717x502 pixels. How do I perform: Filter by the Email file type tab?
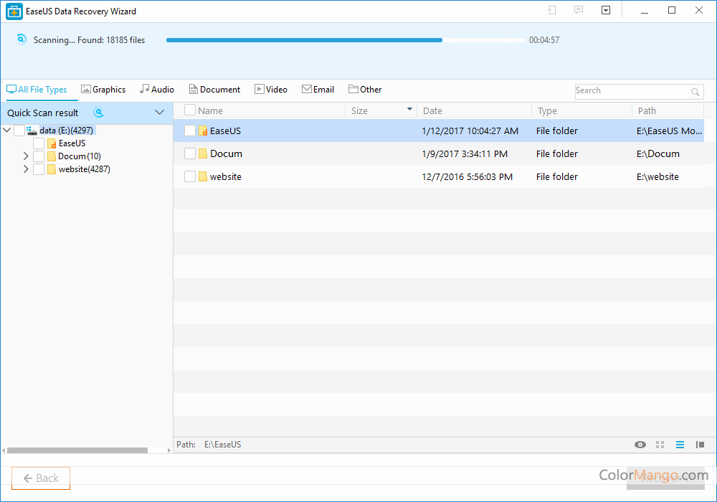tap(318, 90)
